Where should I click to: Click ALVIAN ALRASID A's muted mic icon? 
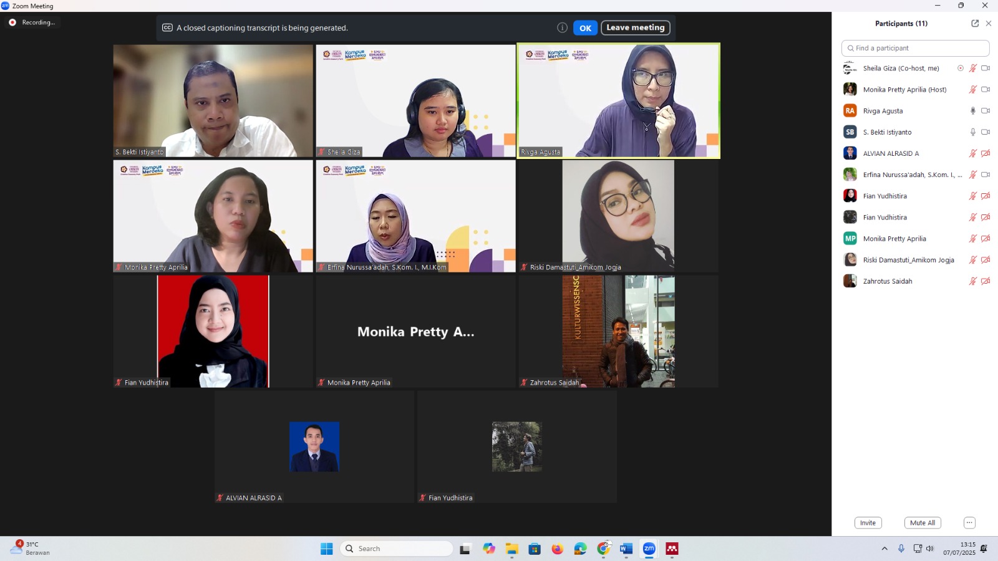972,153
